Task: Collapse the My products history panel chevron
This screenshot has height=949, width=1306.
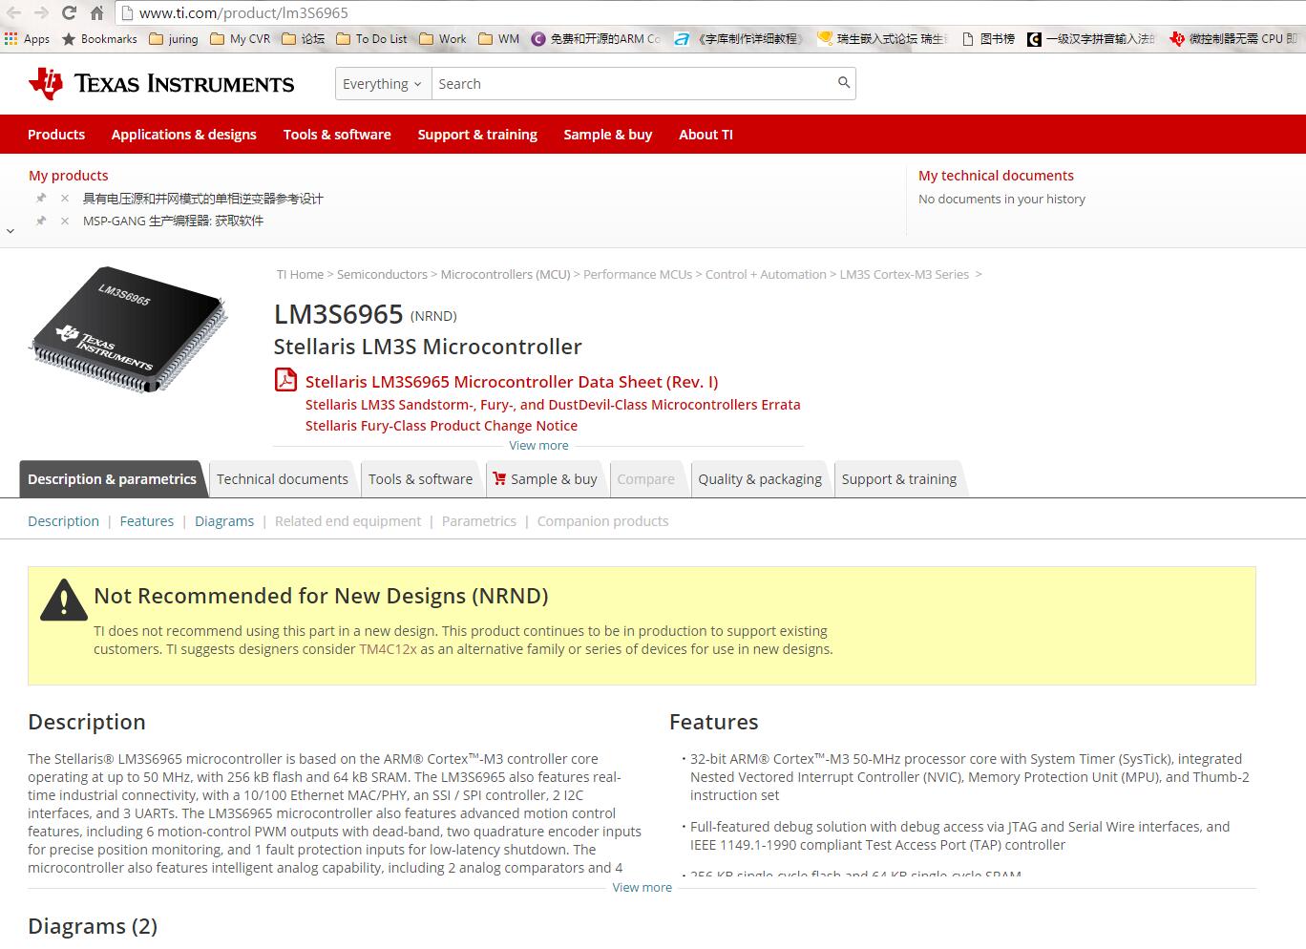Action: (x=11, y=231)
